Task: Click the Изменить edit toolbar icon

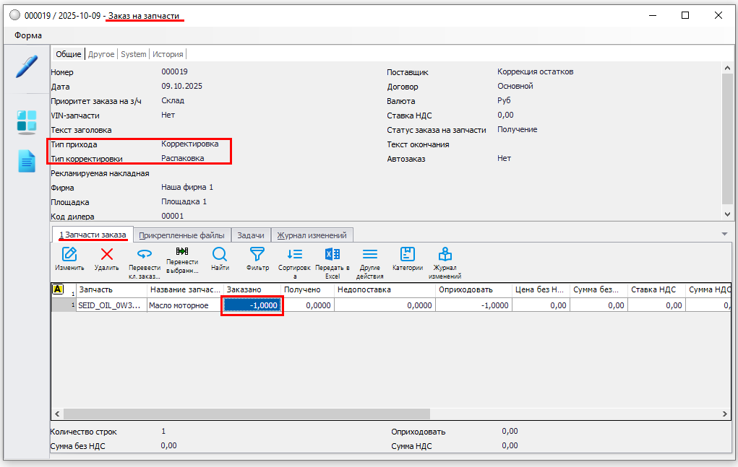Action: point(69,254)
